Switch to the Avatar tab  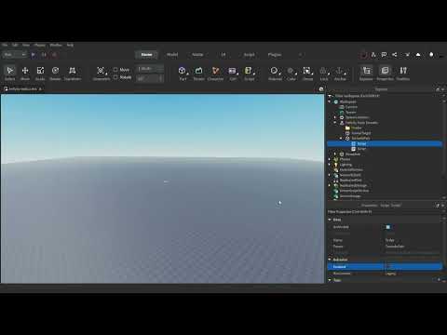tap(197, 55)
